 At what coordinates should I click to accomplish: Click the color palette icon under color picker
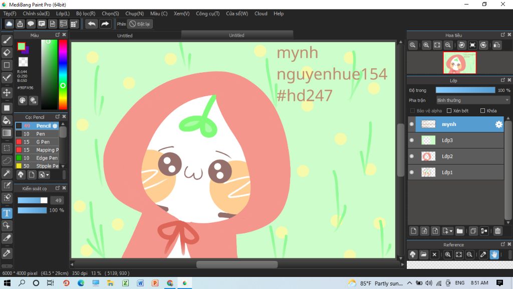click(x=22, y=100)
